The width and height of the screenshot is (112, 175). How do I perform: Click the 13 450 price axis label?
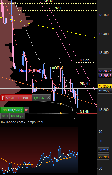coord(104,15)
